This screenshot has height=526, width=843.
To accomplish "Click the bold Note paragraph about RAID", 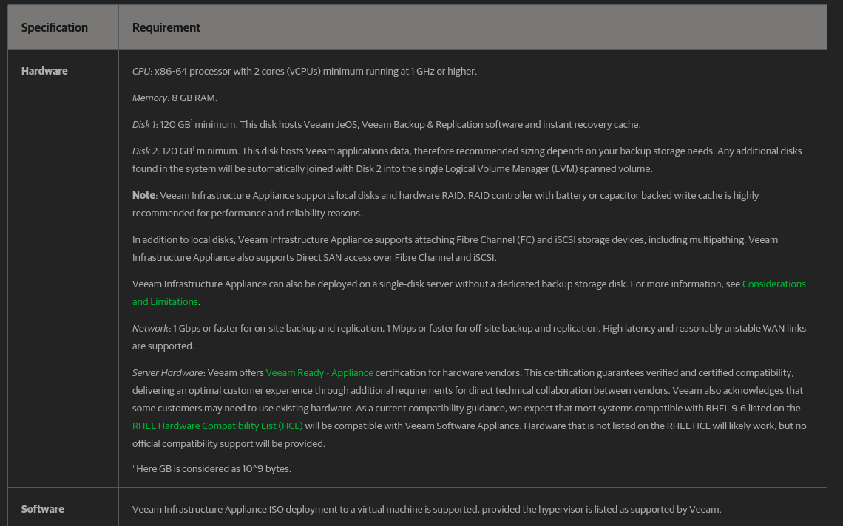I will [445, 204].
